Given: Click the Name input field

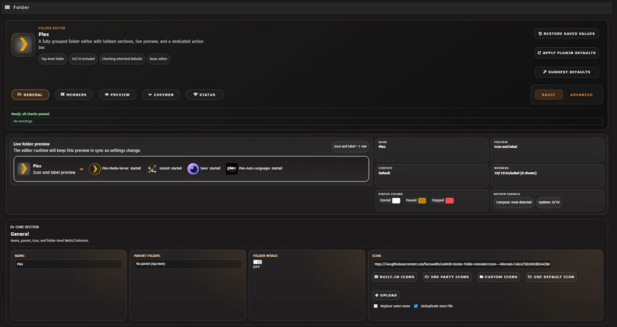Looking at the screenshot, I should pos(68,264).
